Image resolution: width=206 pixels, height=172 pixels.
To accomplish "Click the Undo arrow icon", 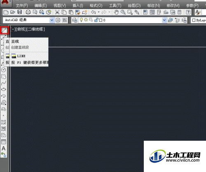I will (x=94, y=12).
